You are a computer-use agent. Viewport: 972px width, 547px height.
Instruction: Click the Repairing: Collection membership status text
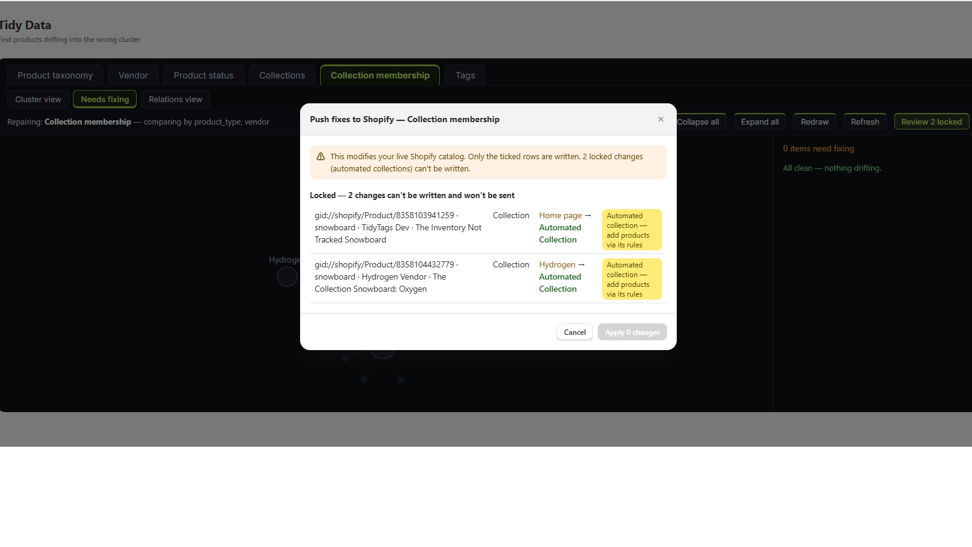click(x=138, y=122)
